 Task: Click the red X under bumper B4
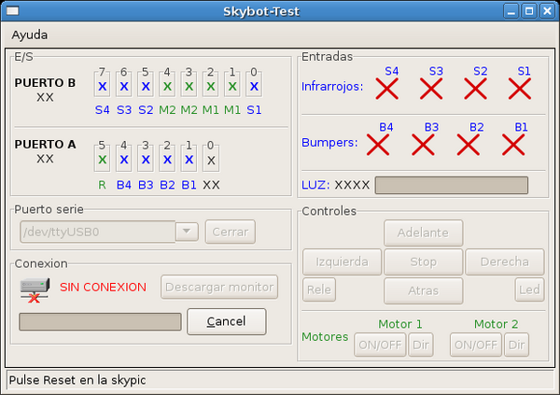click(x=378, y=144)
